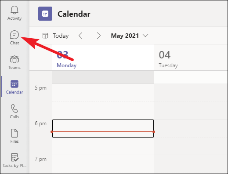Click the purple Calendar app icon in header
The height and width of the screenshot is (174, 228).
[45, 14]
